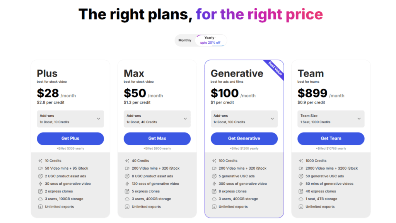The height and width of the screenshot is (223, 396).
Task: Click the cloud storage icon in Max plan
Action: (x=127, y=199)
